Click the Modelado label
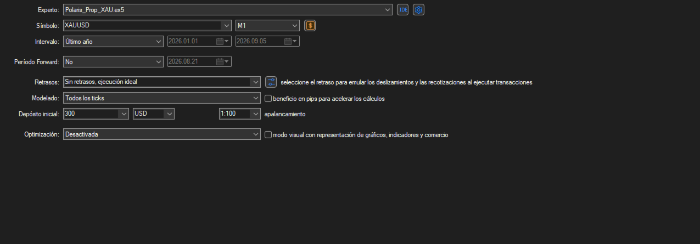Image resolution: width=700 pixels, height=244 pixels. click(x=46, y=98)
